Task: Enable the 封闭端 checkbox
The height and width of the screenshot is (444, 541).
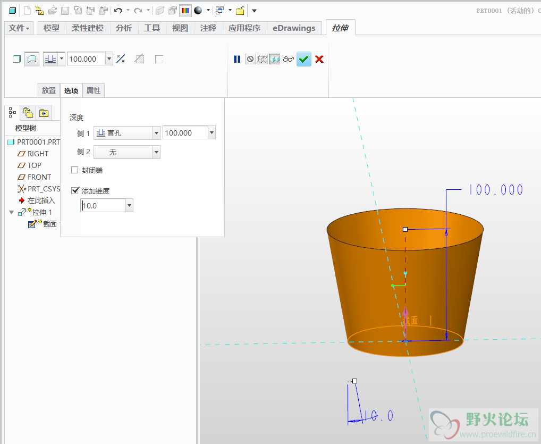Action: (75, 170)
